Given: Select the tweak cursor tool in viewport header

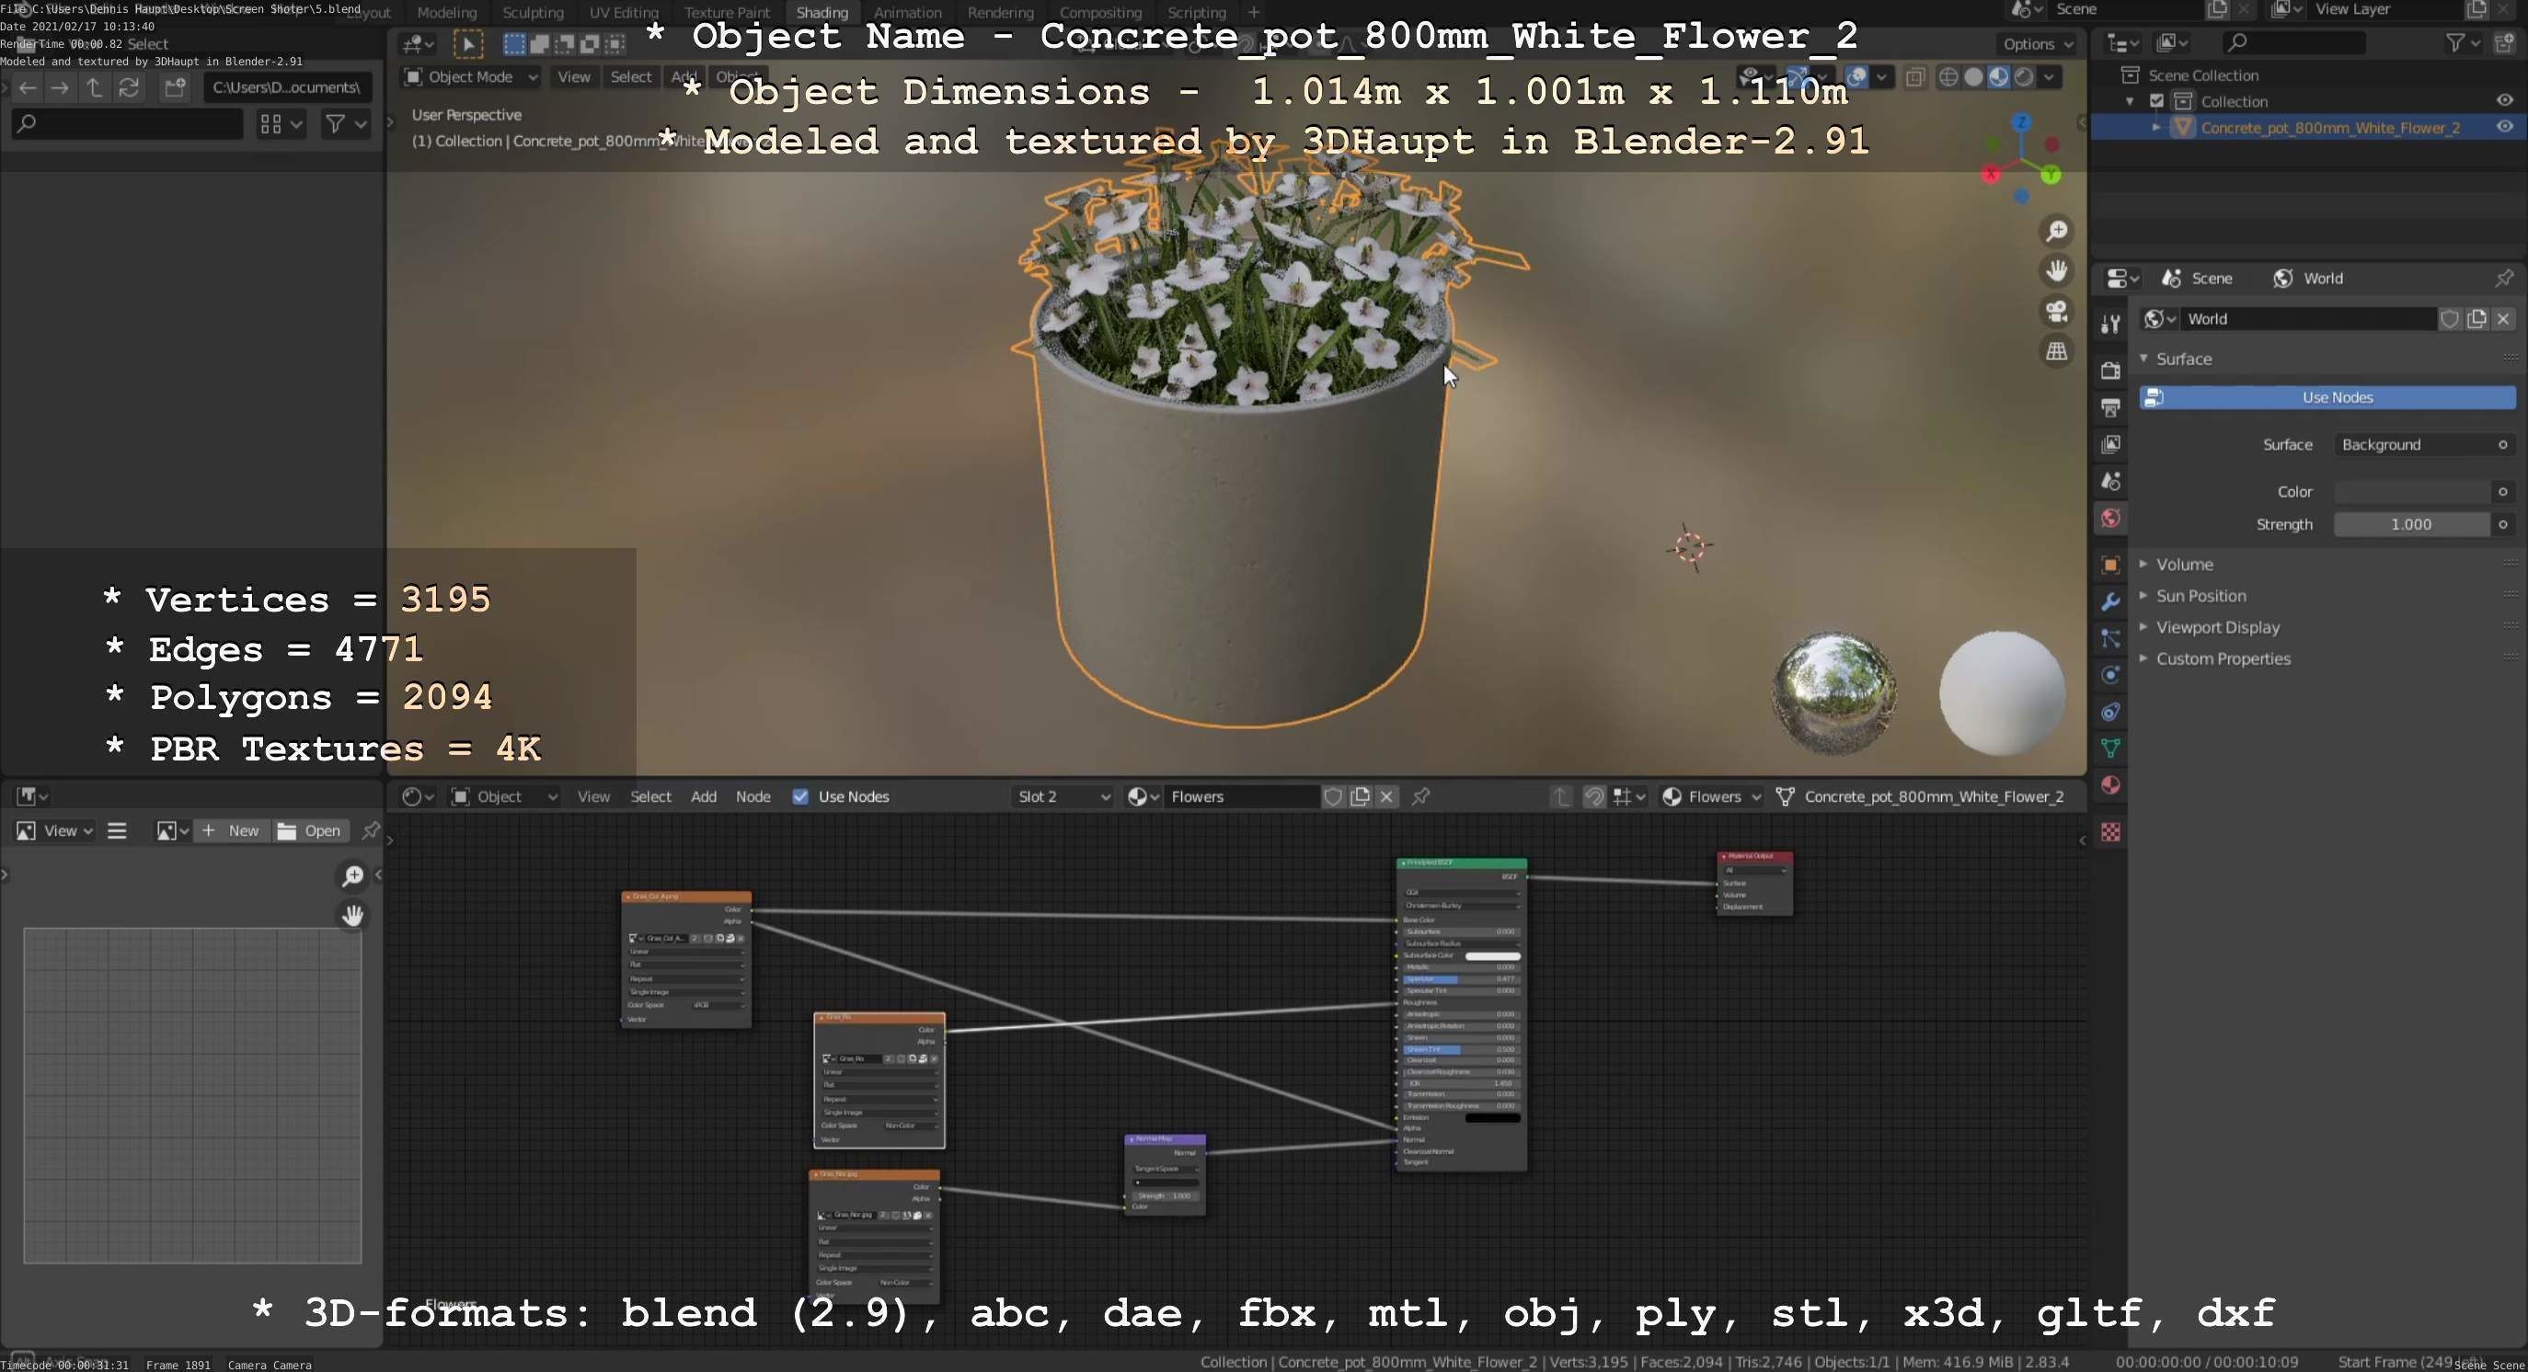Looking at the screenshot, I should [x=468, y=44].
